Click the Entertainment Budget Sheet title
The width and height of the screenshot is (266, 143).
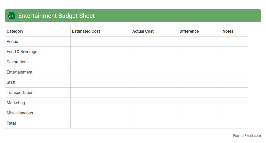click(x=56, y=16)
